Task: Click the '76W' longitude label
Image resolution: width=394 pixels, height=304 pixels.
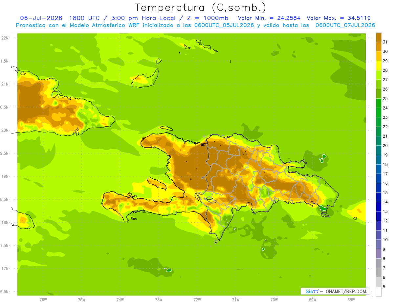Action: click(43, 300)
